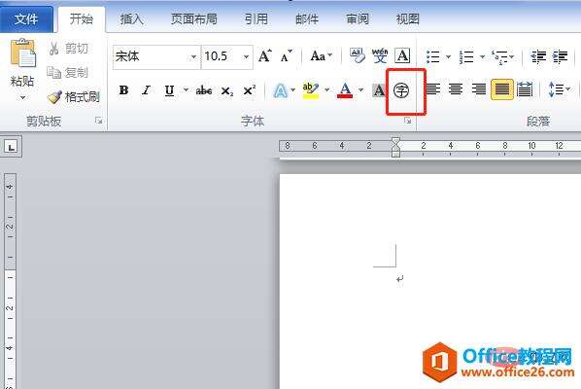Image resolution: width=581 pixels, height=389 pixels.
Task: Switch to the 引用 (References) tab
Action: tap(256, 18)
